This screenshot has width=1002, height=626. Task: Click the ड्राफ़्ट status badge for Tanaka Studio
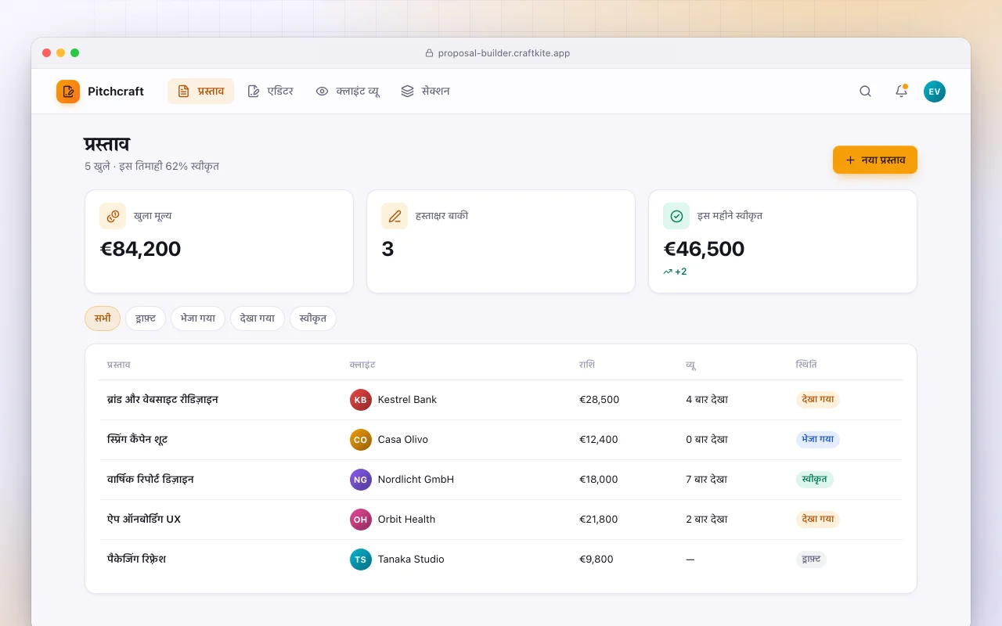point(811,559)
